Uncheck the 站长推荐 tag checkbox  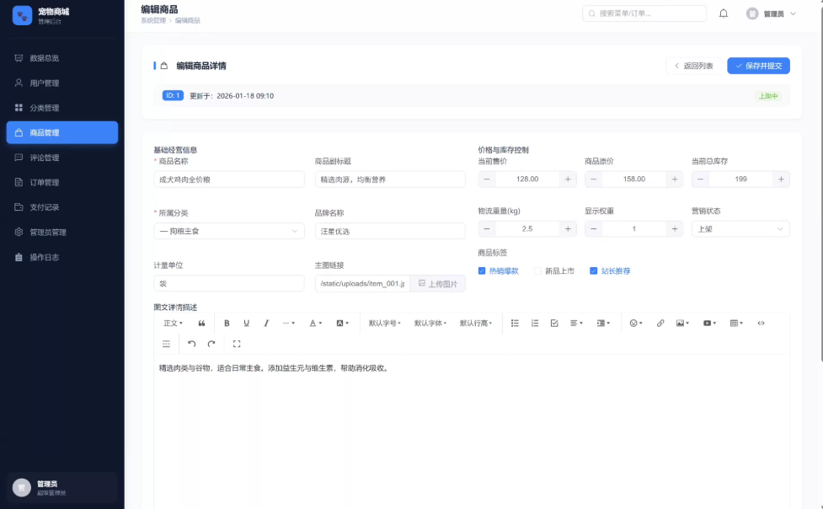click(594, 271)
